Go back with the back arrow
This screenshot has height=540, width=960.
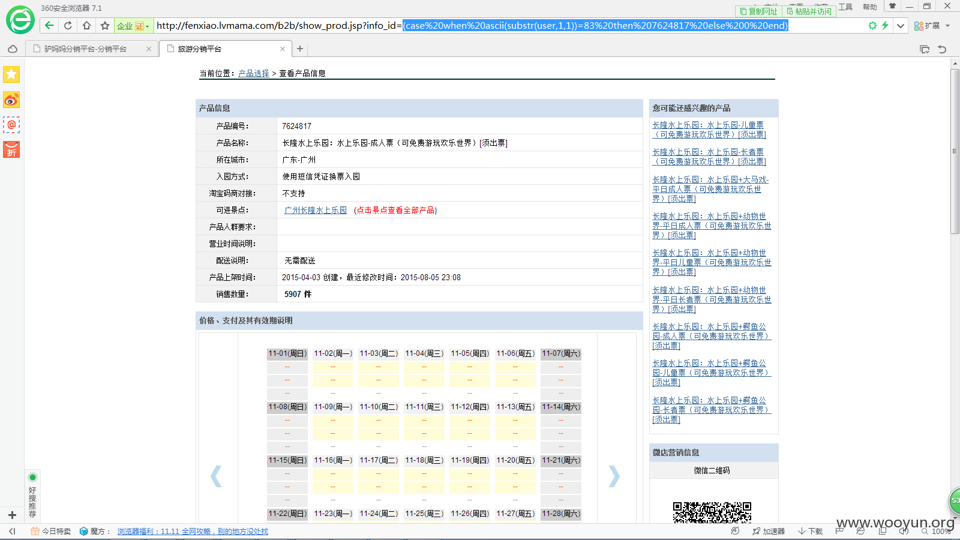pyautogui.click(x=49, y=25)
